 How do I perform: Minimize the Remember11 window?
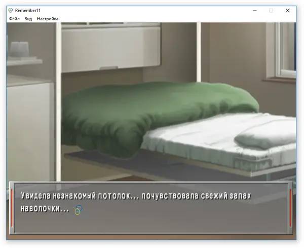[x=252, y=10]
